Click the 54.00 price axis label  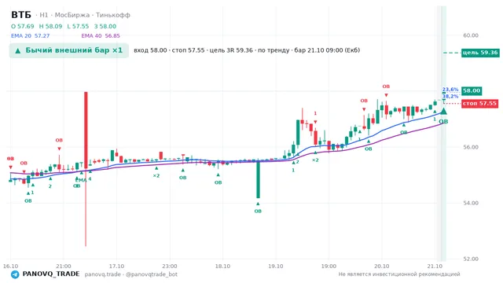coord(471,203)
